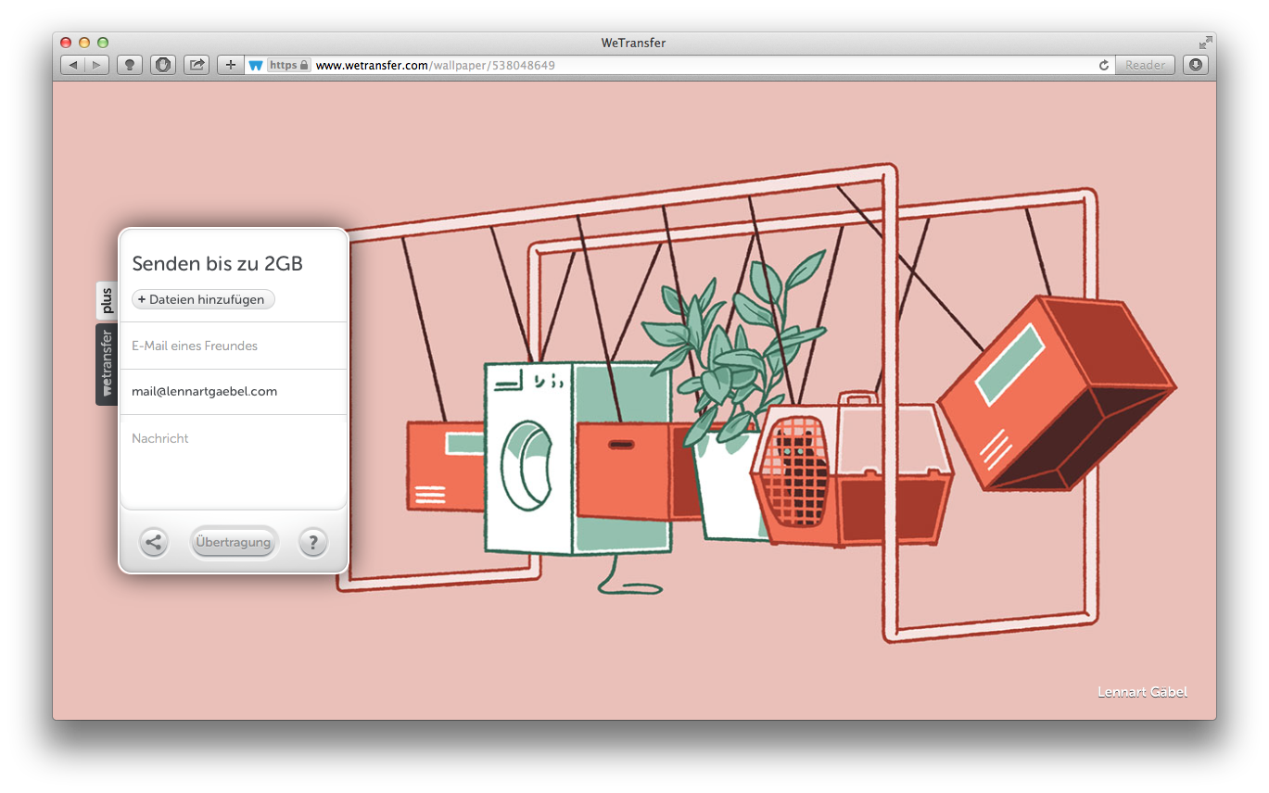Click the 'Senden bis zu 2GB' heading
Image resolution: width=1269 pixels, height=793 pixels.
(x=218, y=263)
